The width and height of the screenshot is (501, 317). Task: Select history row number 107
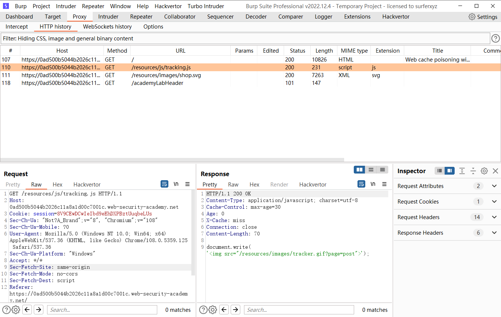pos(250,60)
